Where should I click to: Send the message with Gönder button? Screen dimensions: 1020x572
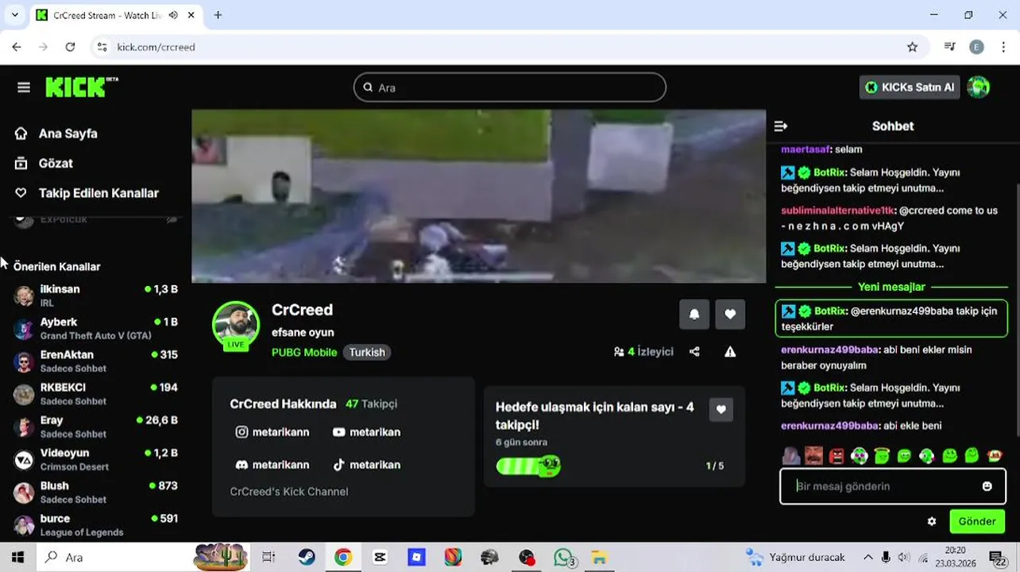click(977, 522)
